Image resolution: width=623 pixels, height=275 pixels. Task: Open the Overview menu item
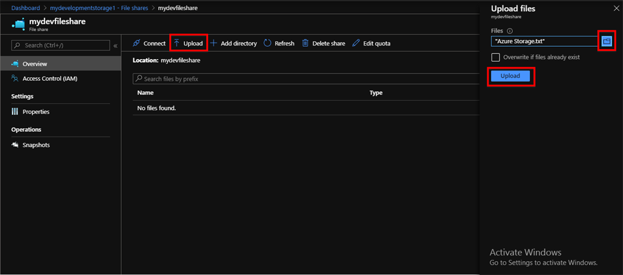click(x=60, y=64)
